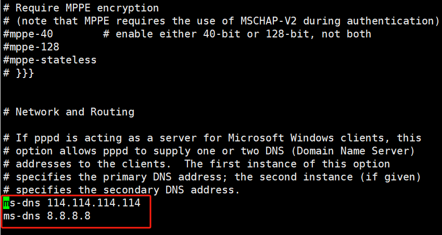The image size is (442, 235).
Task: Click the #mppe-stateless option line
Action: pyautogui.click(x=50, y=60)
